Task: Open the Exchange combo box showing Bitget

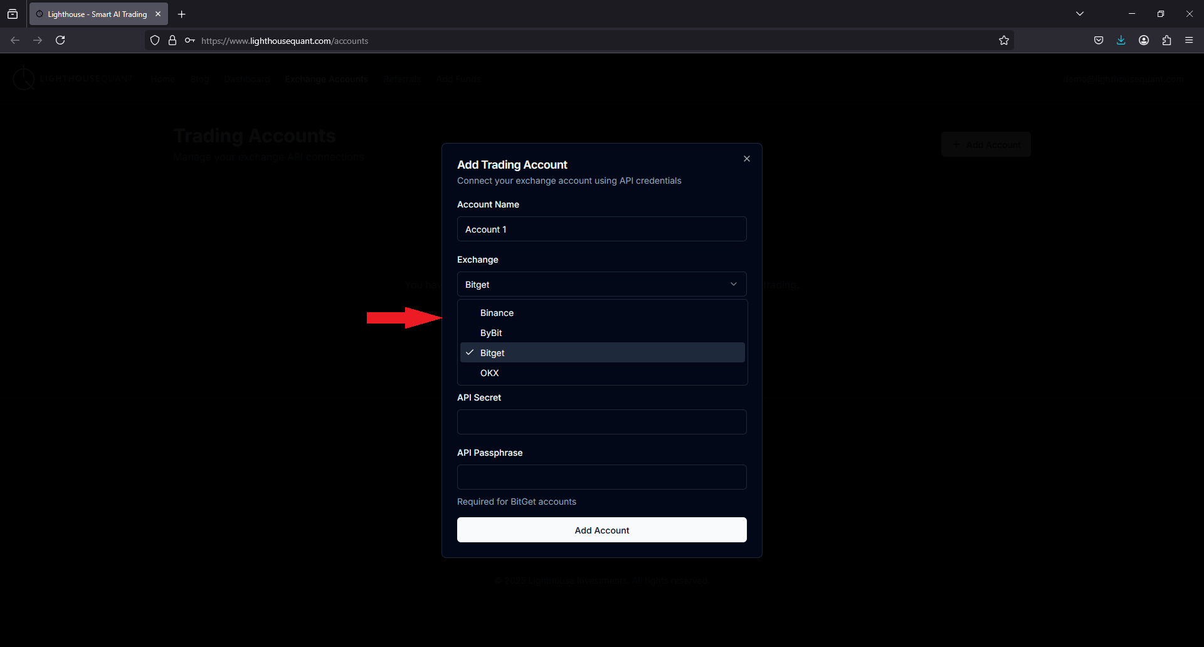Action: (602, 285)
